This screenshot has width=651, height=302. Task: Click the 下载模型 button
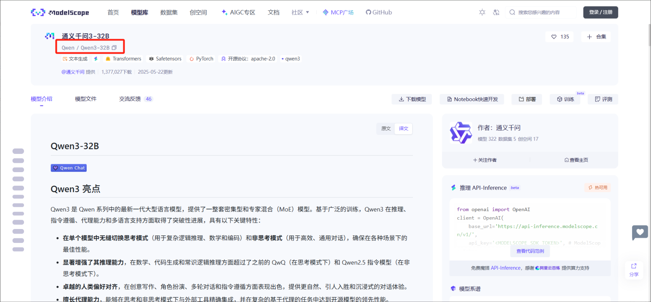tap(412, 99)
